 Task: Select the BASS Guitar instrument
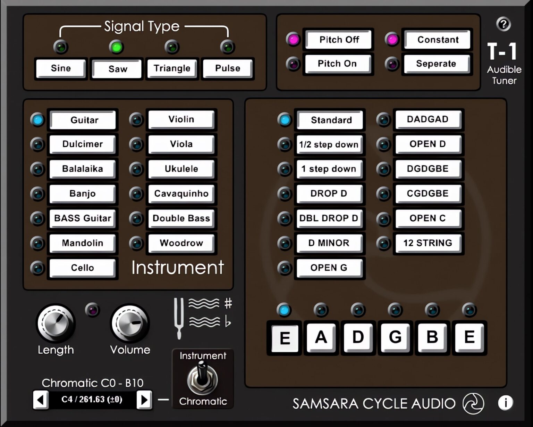[x=82, y=219]
